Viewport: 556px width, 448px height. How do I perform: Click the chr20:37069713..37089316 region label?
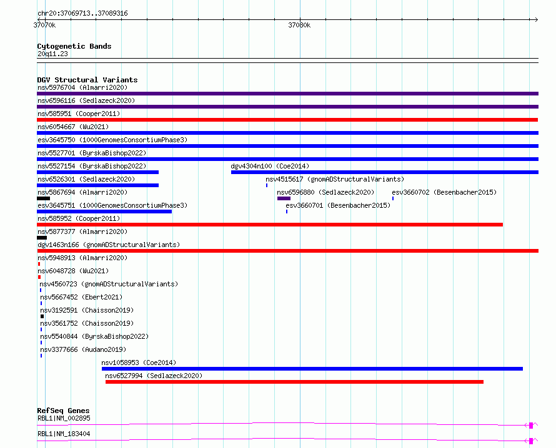click(82, 13)
